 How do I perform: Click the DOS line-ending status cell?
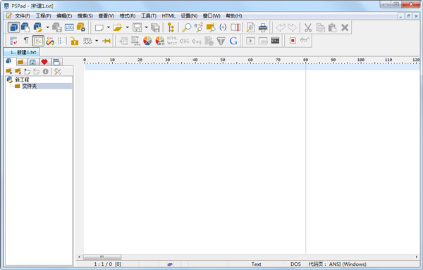tap(295, 264)
